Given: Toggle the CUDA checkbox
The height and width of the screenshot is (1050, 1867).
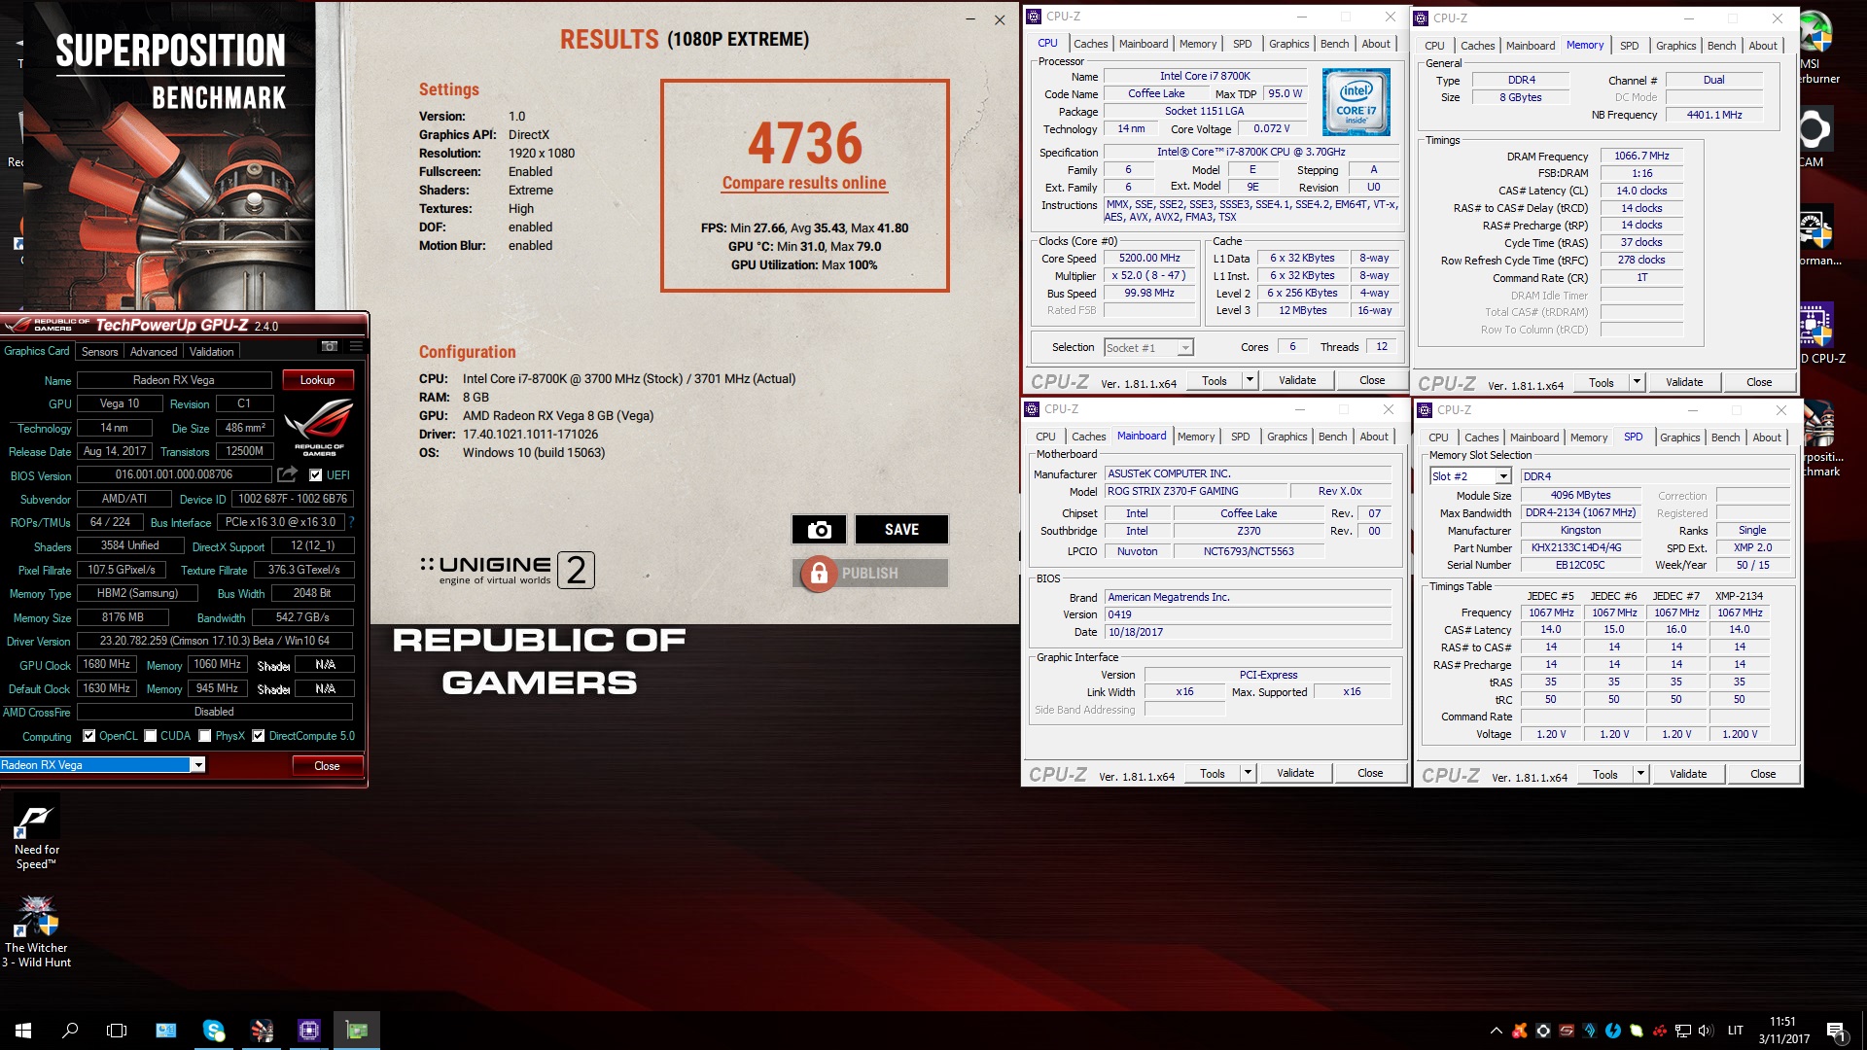Looking at the screenshot, I should pyautogui.click(x=151, y=736).
